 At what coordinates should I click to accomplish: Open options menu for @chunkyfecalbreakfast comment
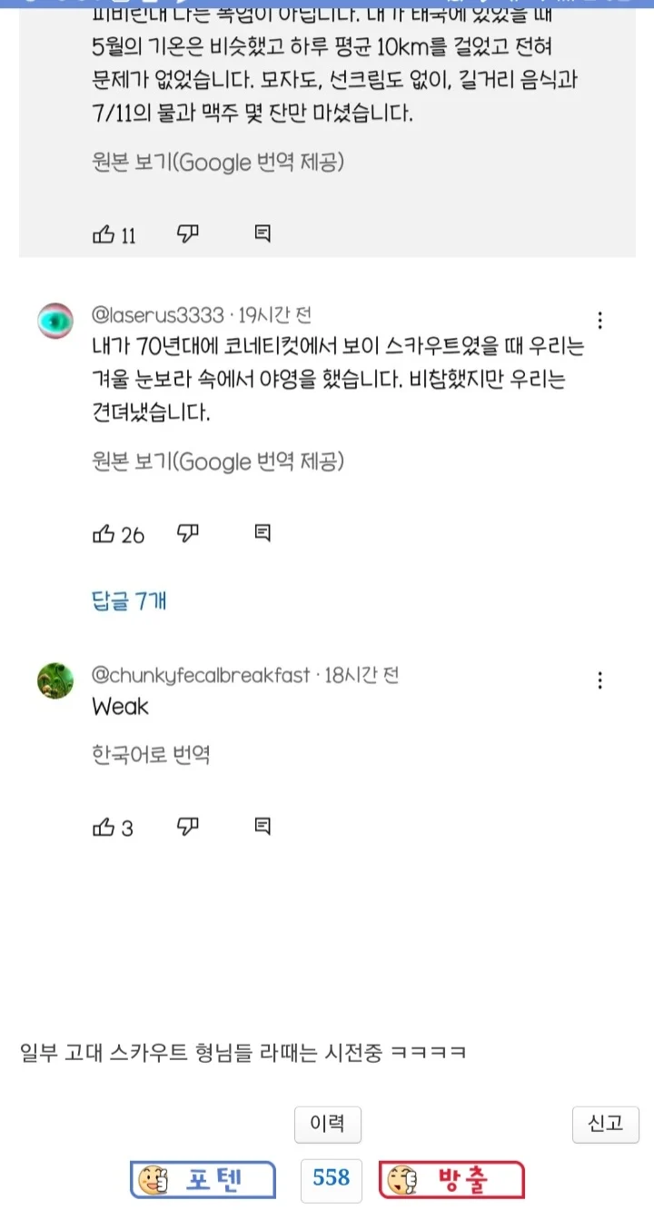(599, 680)
